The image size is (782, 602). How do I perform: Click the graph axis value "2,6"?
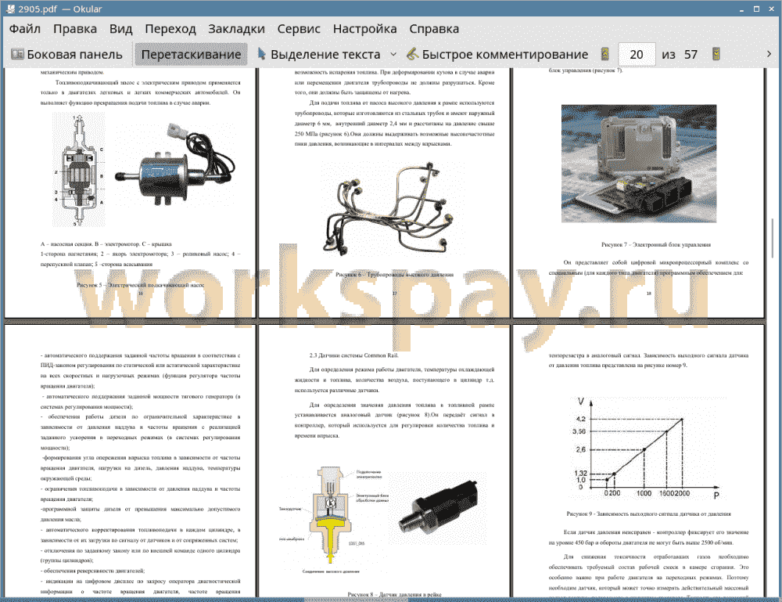click(580, 449)
